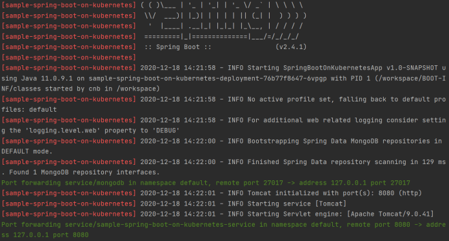449x241 pixels.
Task: Click the red tag on the 'Starting service [Tomcat]' row
Action: click(69, 204)
